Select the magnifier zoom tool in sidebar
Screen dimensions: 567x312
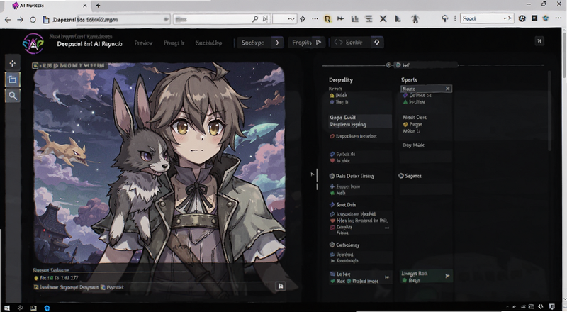click(12, 96)
